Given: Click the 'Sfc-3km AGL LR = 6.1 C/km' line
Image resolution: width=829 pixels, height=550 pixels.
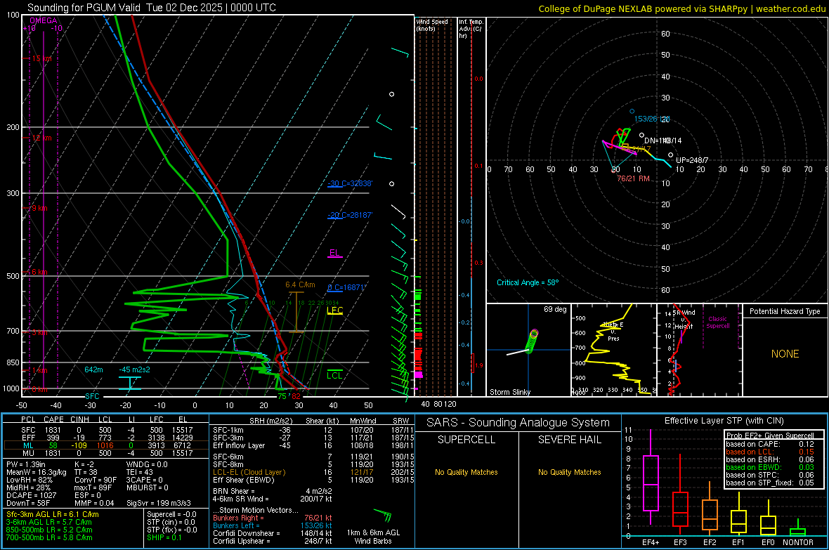Looking at the screenshot, I should pyautogui.click(x=53, y=514).
